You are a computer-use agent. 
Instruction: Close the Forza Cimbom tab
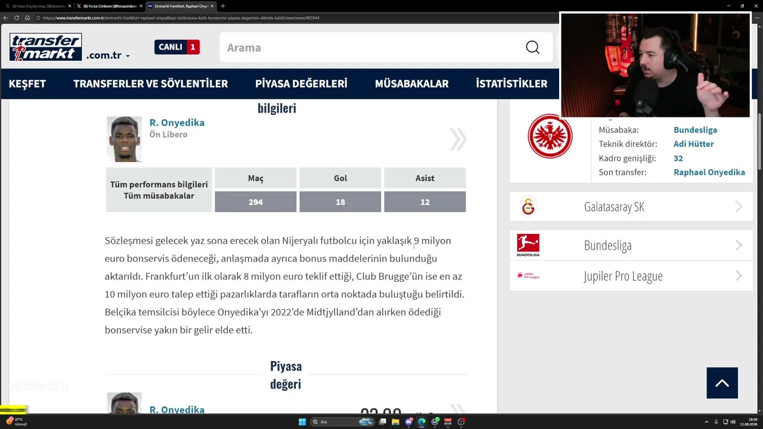pyautogui.click(x=140, y=6)
